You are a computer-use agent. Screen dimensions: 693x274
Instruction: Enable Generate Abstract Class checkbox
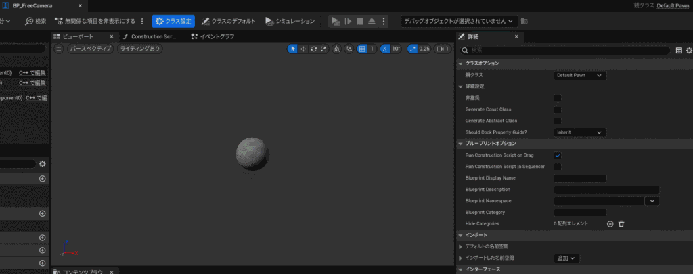point(558,121)
